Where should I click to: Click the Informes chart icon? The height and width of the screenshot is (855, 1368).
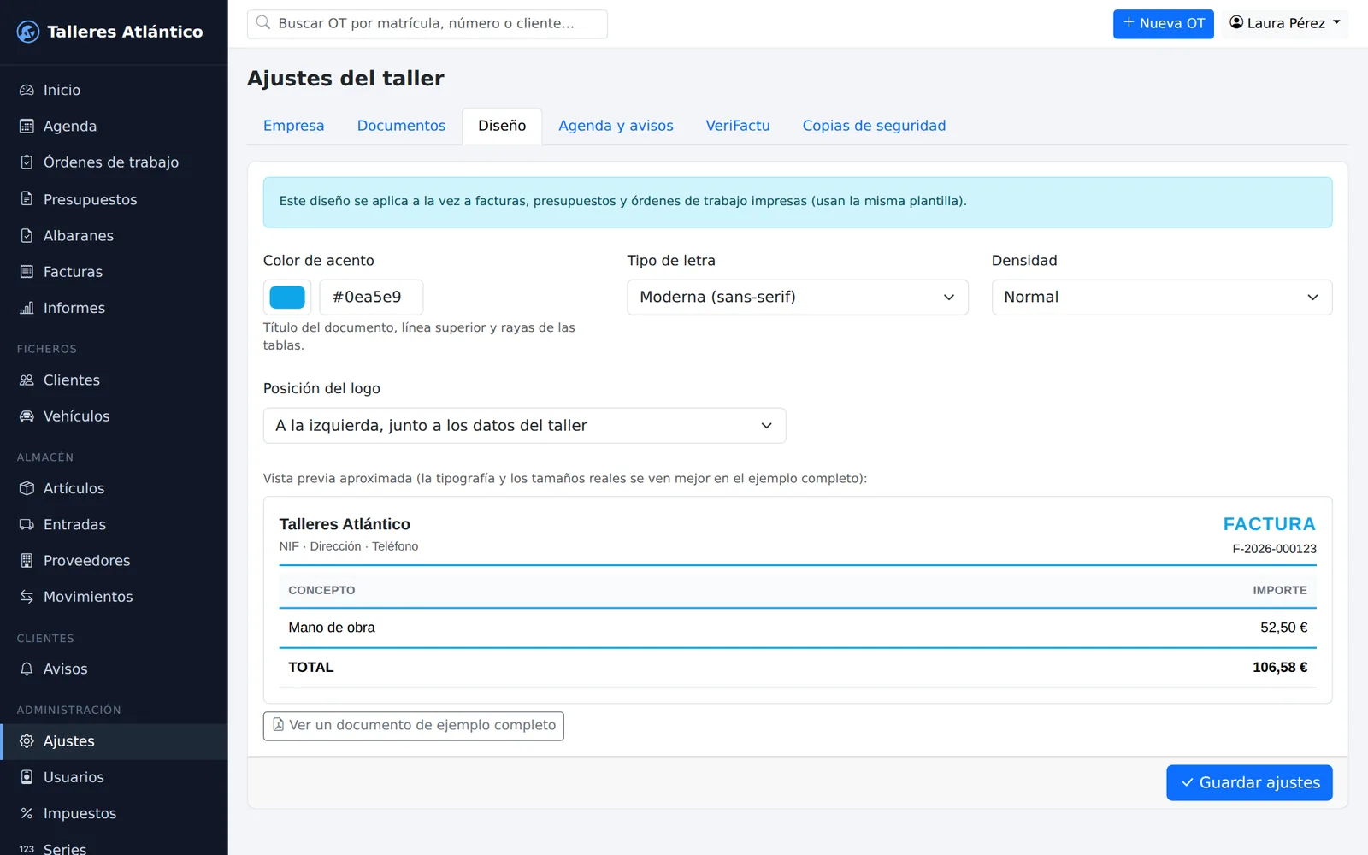[x=27, y=308]
